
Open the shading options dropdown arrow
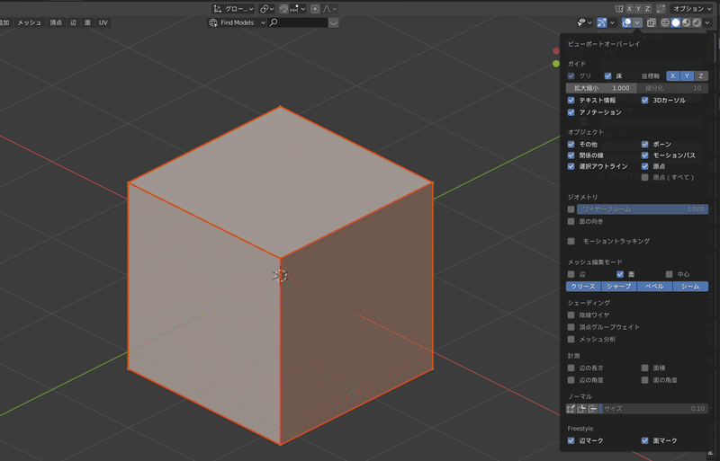click(707, 22)
